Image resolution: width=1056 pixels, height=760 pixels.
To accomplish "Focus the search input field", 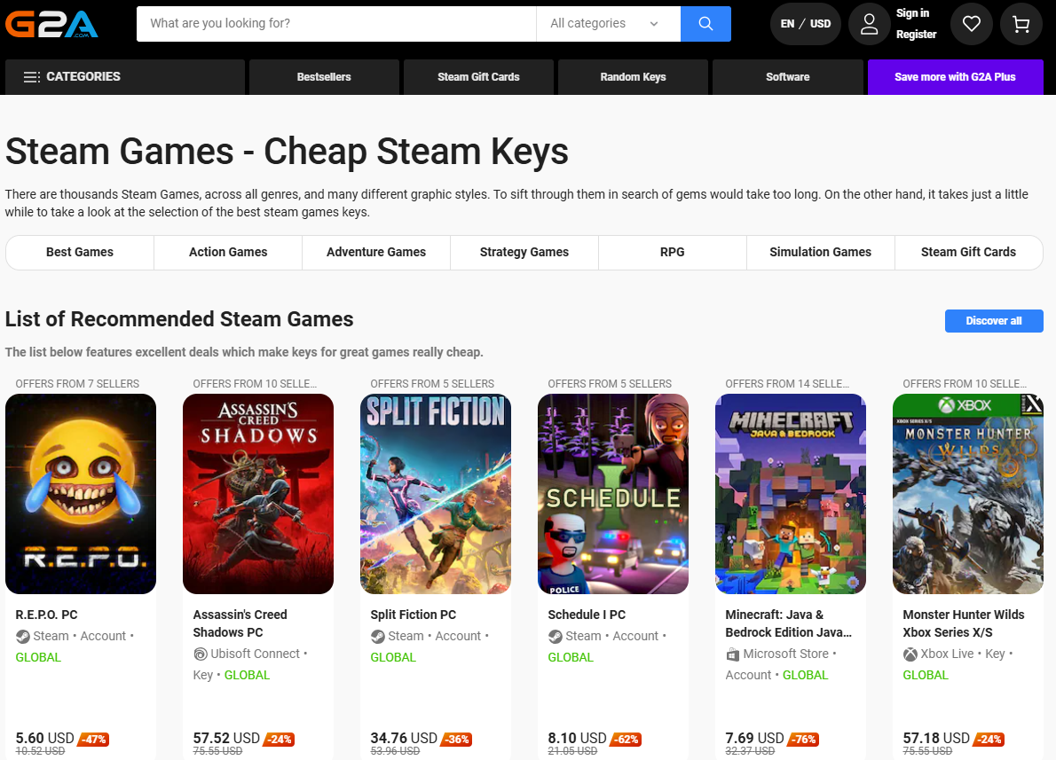I will (337, 24).
